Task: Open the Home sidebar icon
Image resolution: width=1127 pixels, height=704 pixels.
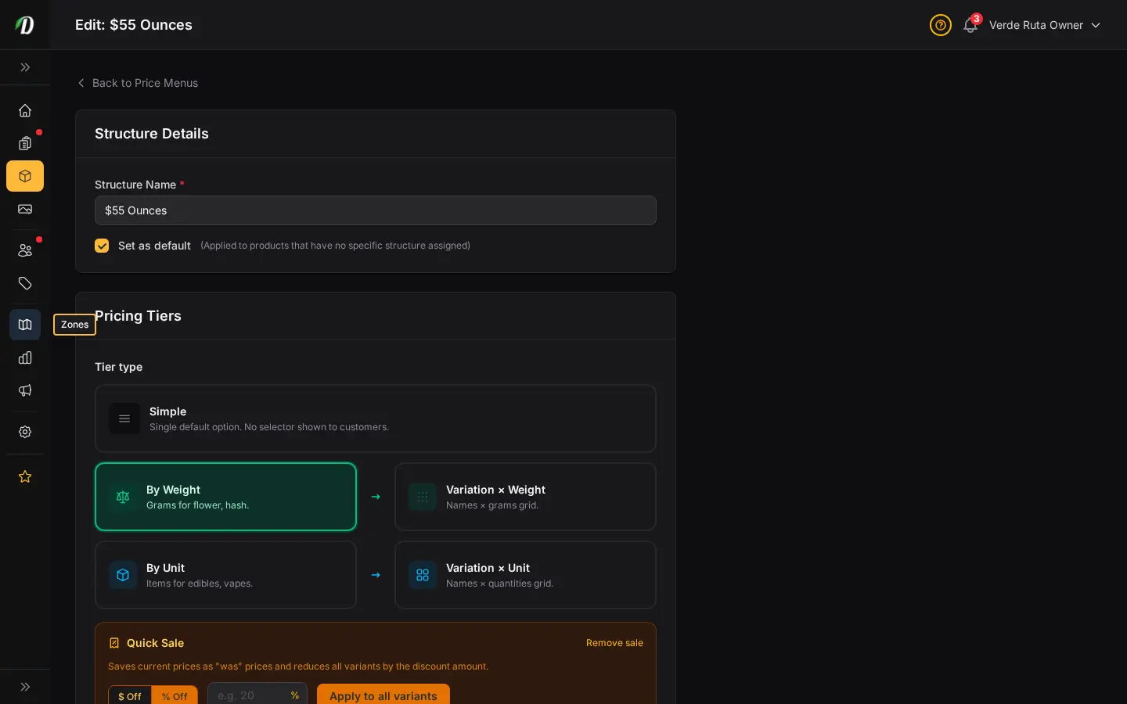Action: pyautogui.click(x=25, y=110)
